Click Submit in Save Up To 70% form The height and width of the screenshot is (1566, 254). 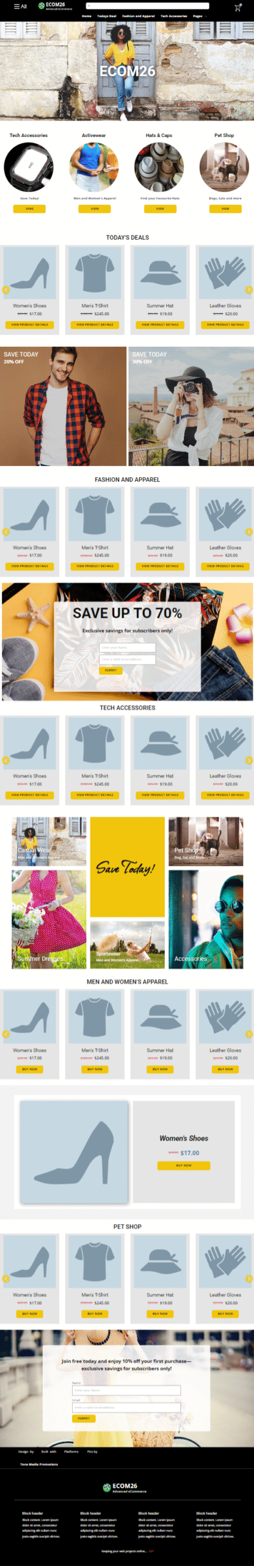pos(111,670)
